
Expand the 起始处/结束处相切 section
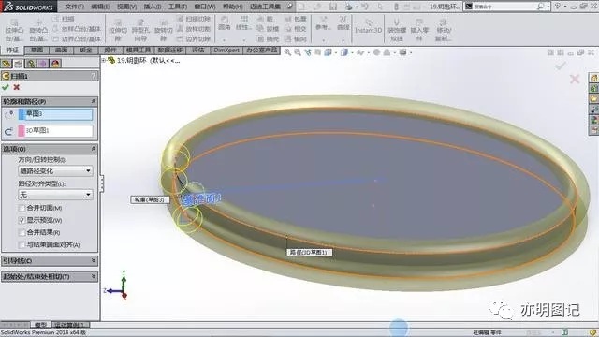pos(94,276)
